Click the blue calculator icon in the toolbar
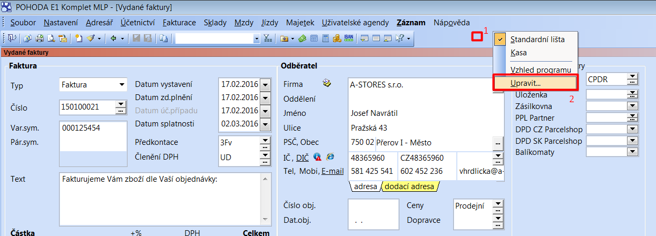Screen dimensions: 656x236 click(x=314, y=38)
